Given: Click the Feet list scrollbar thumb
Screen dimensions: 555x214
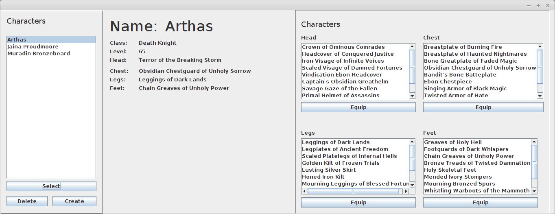Looking at the screenshot, I should tap(534, 162).
